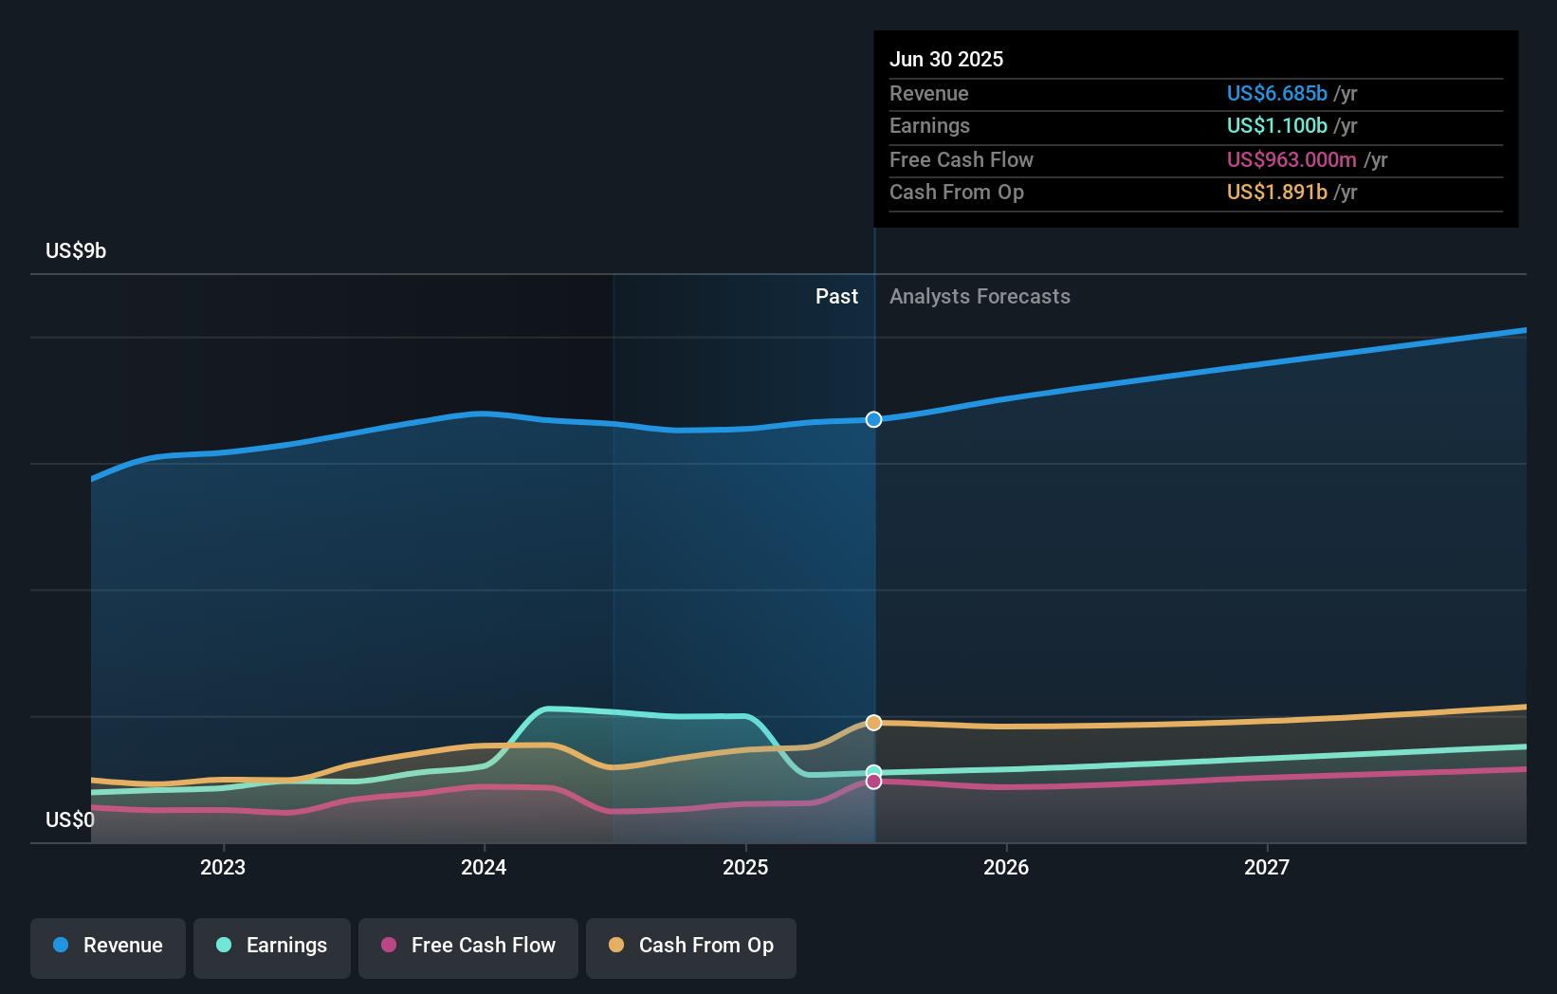This screenshot has width=1557, height=994.
Task: Click the blue Revenue dot in the legend
Action: [x=63, y=946]
